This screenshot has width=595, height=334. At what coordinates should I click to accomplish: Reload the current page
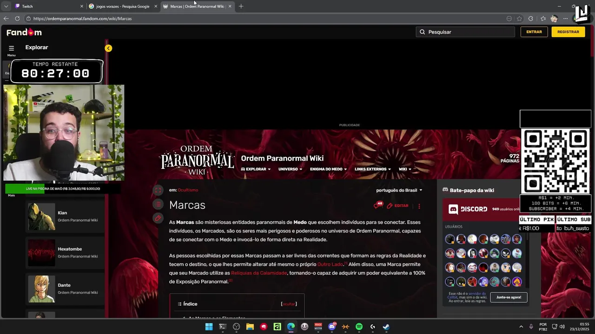click(17, 19)
